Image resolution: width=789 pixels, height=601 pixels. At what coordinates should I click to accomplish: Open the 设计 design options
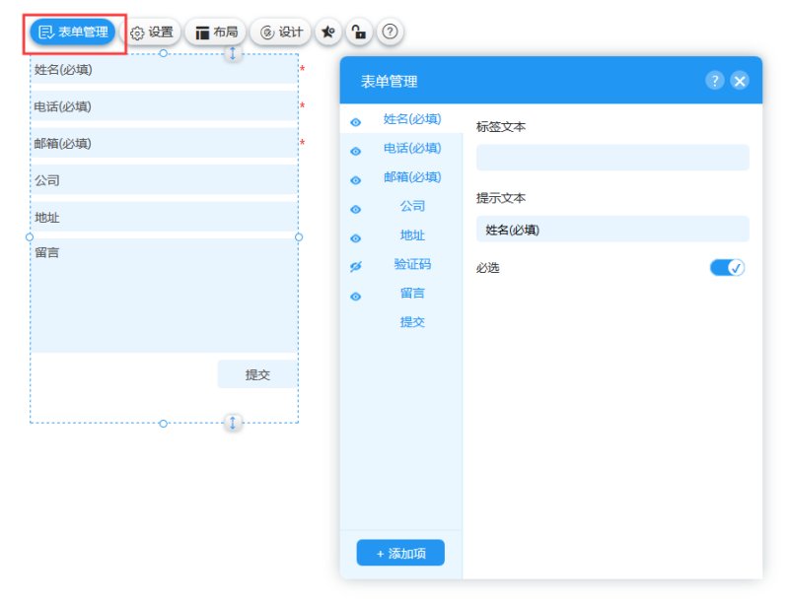pos(281,33)
